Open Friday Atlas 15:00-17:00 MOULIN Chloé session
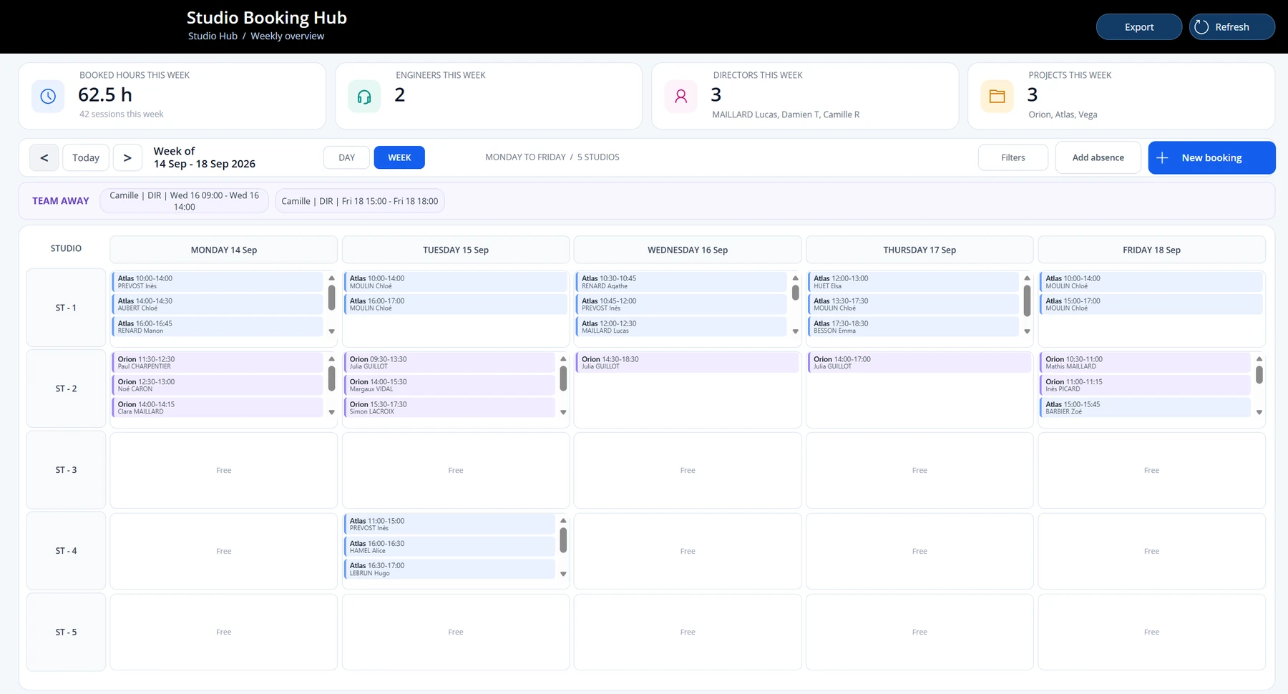The image size is (1288, 694). pos(1151,304)
